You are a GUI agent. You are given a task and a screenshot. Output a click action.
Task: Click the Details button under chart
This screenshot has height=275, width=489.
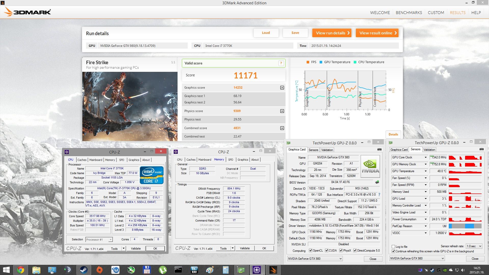pos(393,134)
